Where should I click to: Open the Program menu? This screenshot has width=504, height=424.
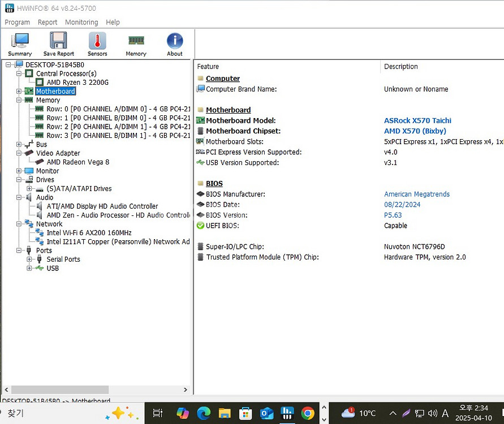pyautogui.click(x=18, y=22)
